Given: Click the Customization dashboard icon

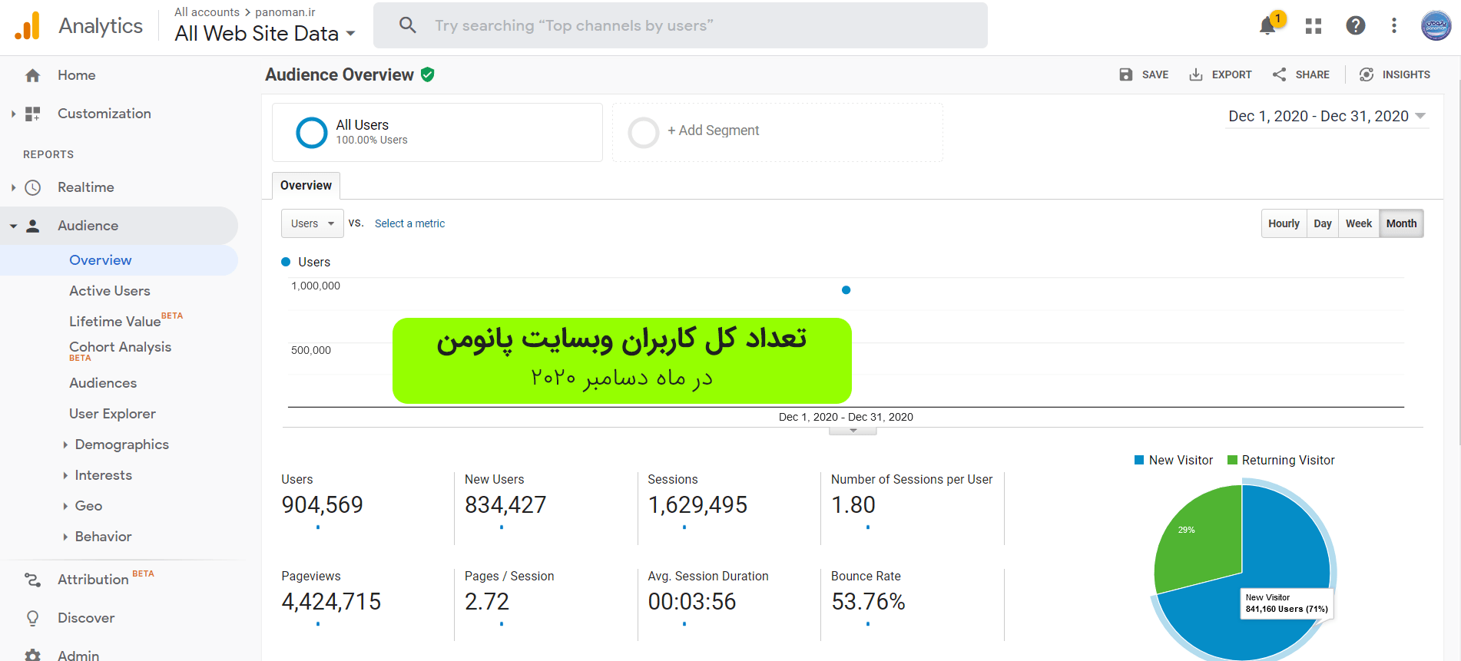Looking at the screenshot, I should tap(32, 114).
